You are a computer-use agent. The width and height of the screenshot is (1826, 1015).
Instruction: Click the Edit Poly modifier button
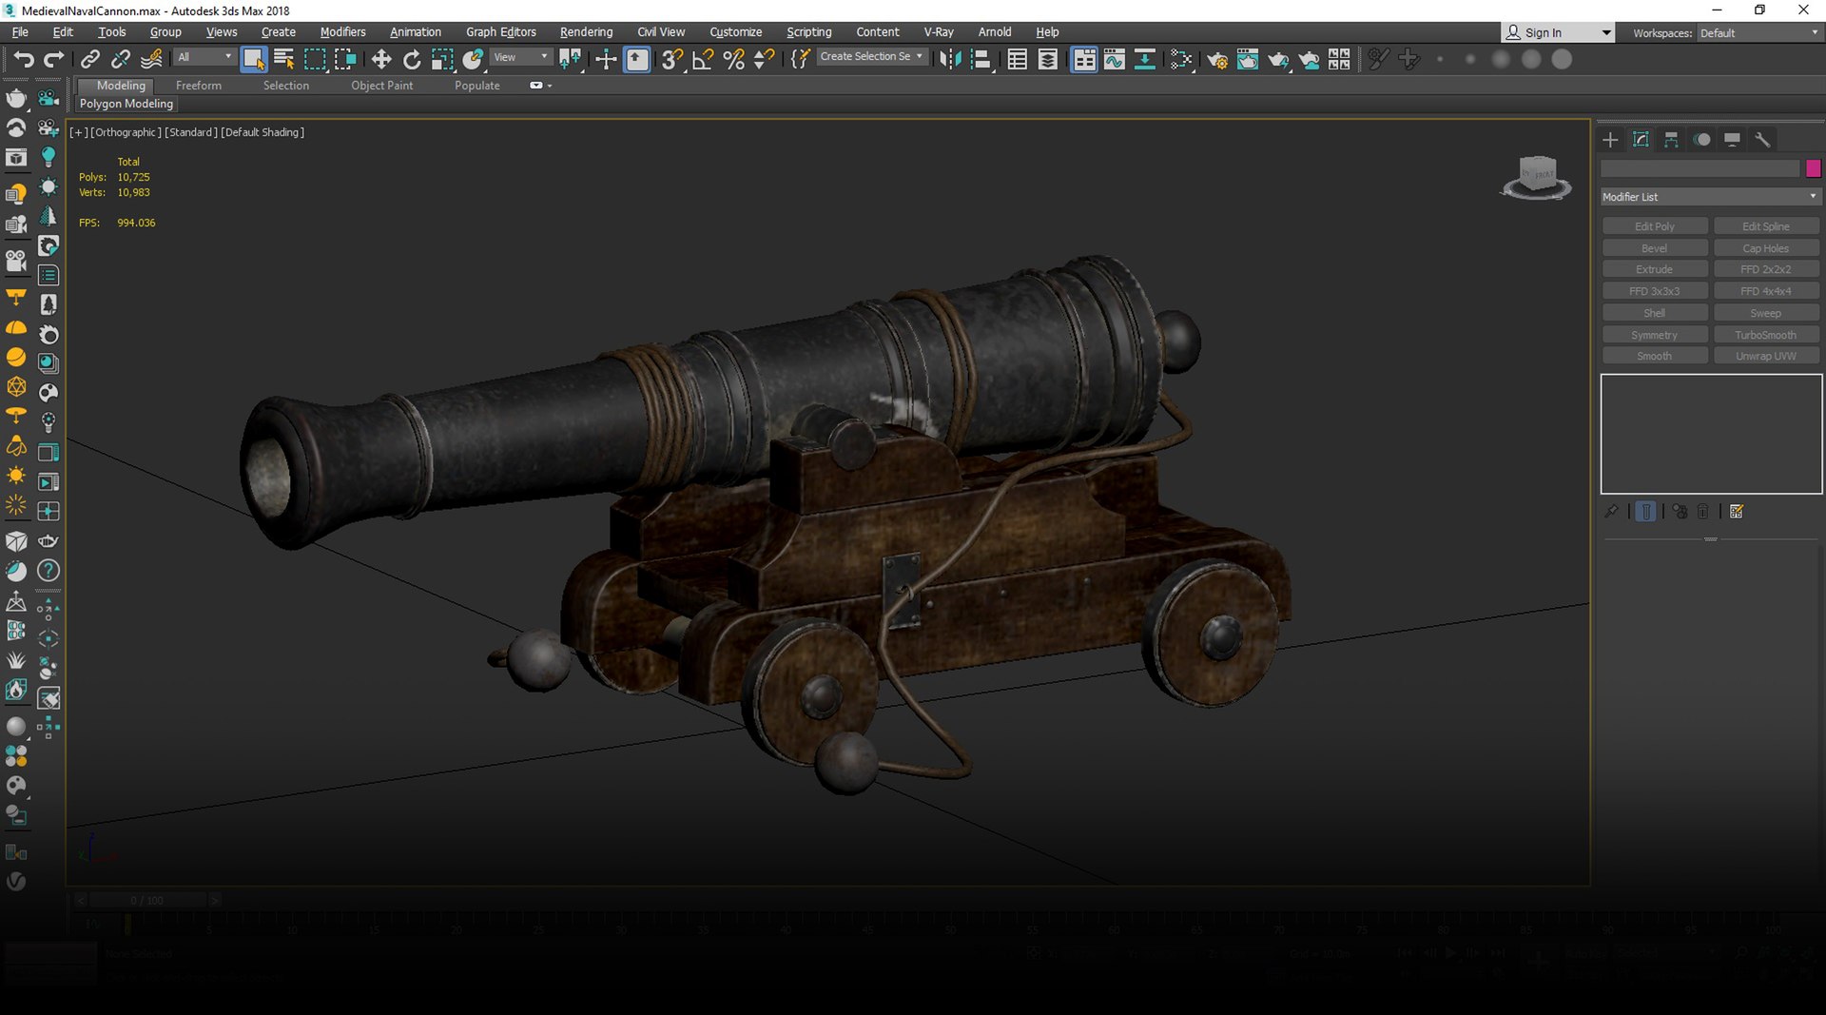(1655, 226)
